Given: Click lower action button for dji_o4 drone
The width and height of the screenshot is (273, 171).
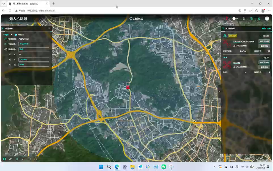Looking at the screenshot, I should (x=264, y=67).
